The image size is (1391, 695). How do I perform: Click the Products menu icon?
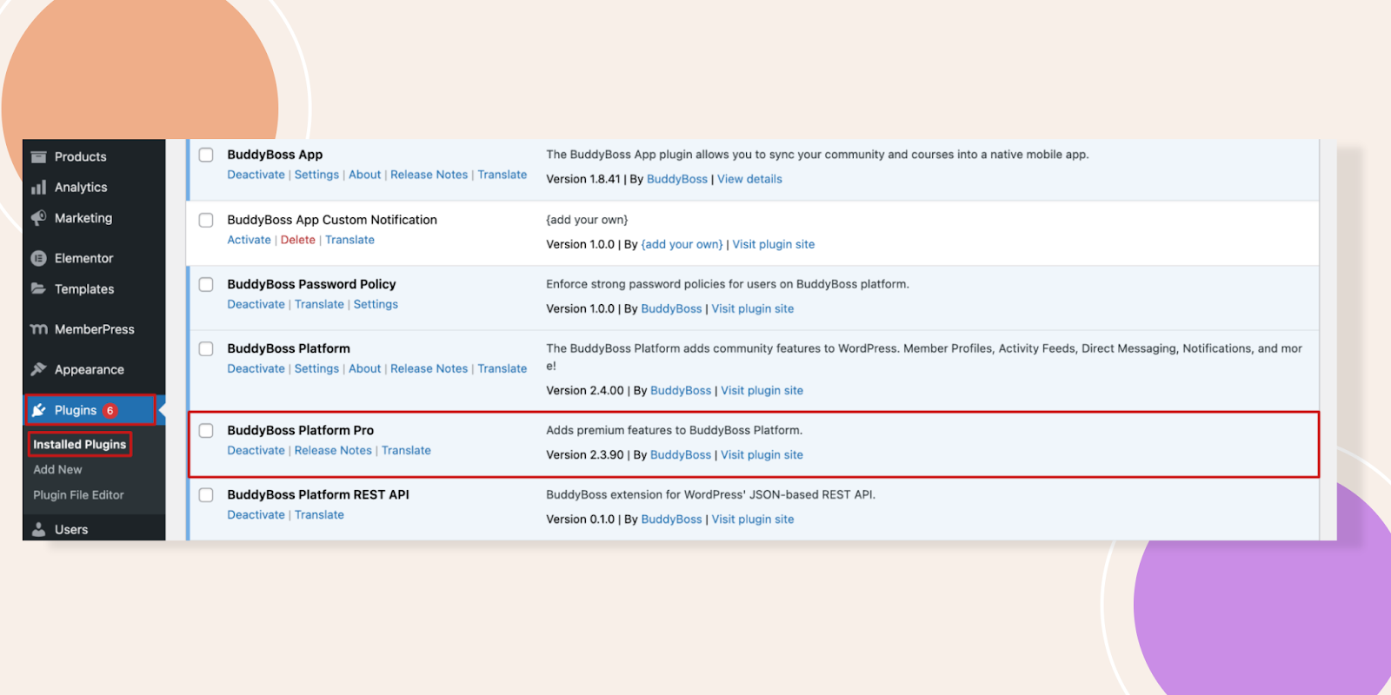tap(38, 157)
